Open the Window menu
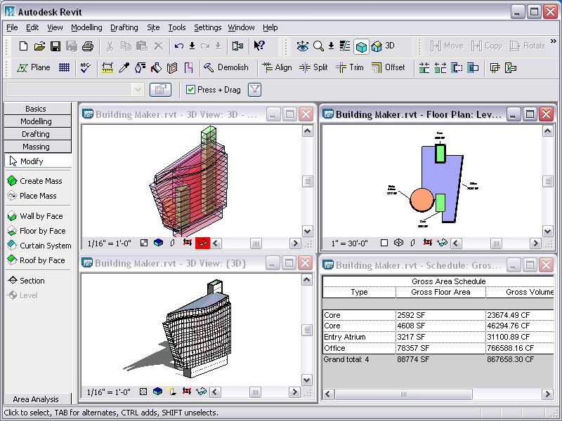Image resolution: width=562 pixels, height=421 pixels. (241, 27)
